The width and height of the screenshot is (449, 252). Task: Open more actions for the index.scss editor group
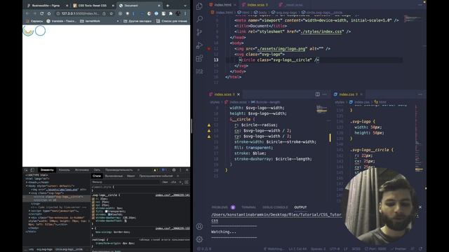pyautogui.click(x=324, y=94)
